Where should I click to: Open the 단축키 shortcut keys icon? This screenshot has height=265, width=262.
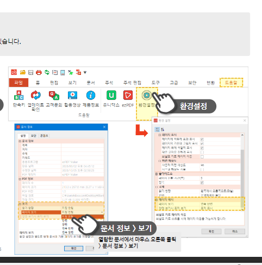click(19, 95)
